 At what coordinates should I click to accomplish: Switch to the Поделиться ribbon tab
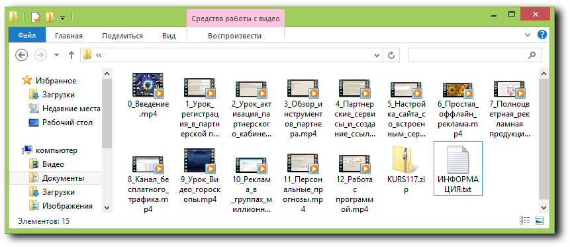(122, 36)
